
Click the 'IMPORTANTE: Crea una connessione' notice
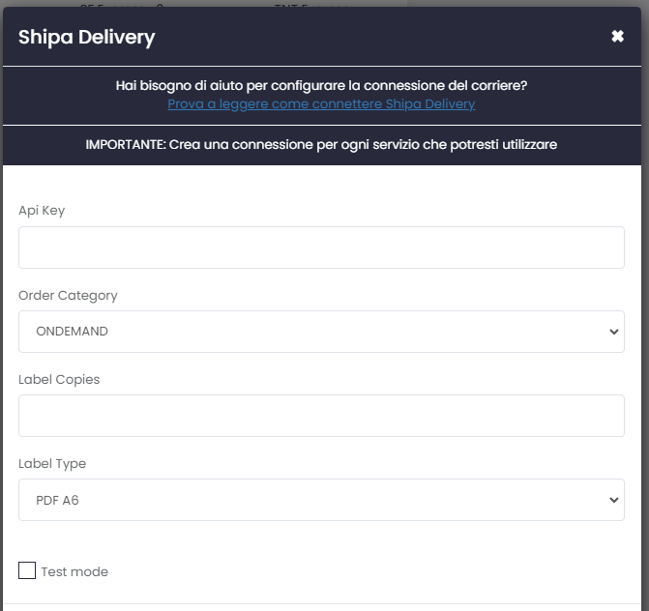[321, 145]
